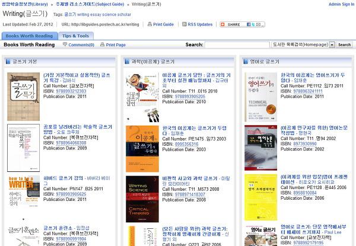Click ISBN 8958810084 link
The image size is (356, 246).
pos(305,193)
